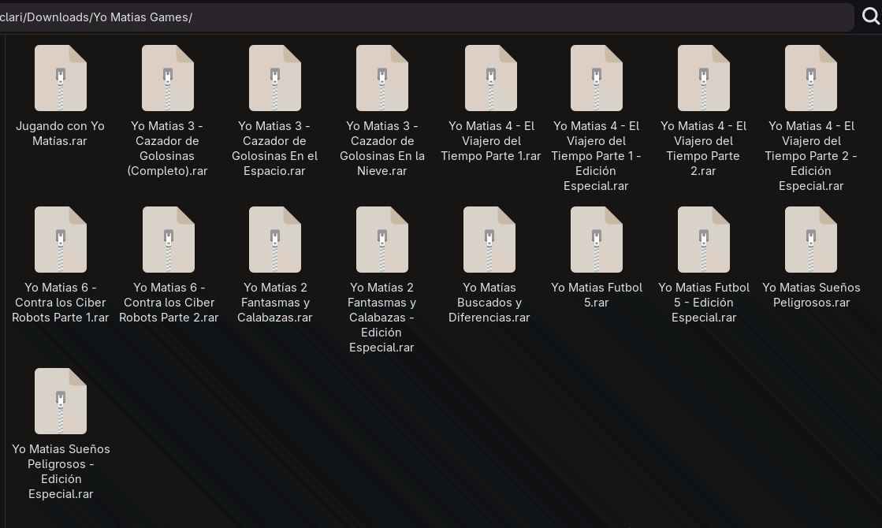Select Jugando con Yo Matías.rar archive
Image resolution: width=882 pixels, height=528 pixels.
coord(61,79)
